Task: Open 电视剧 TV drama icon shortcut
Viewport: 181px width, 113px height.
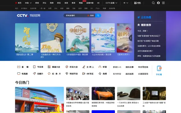Action: point(19,74)
